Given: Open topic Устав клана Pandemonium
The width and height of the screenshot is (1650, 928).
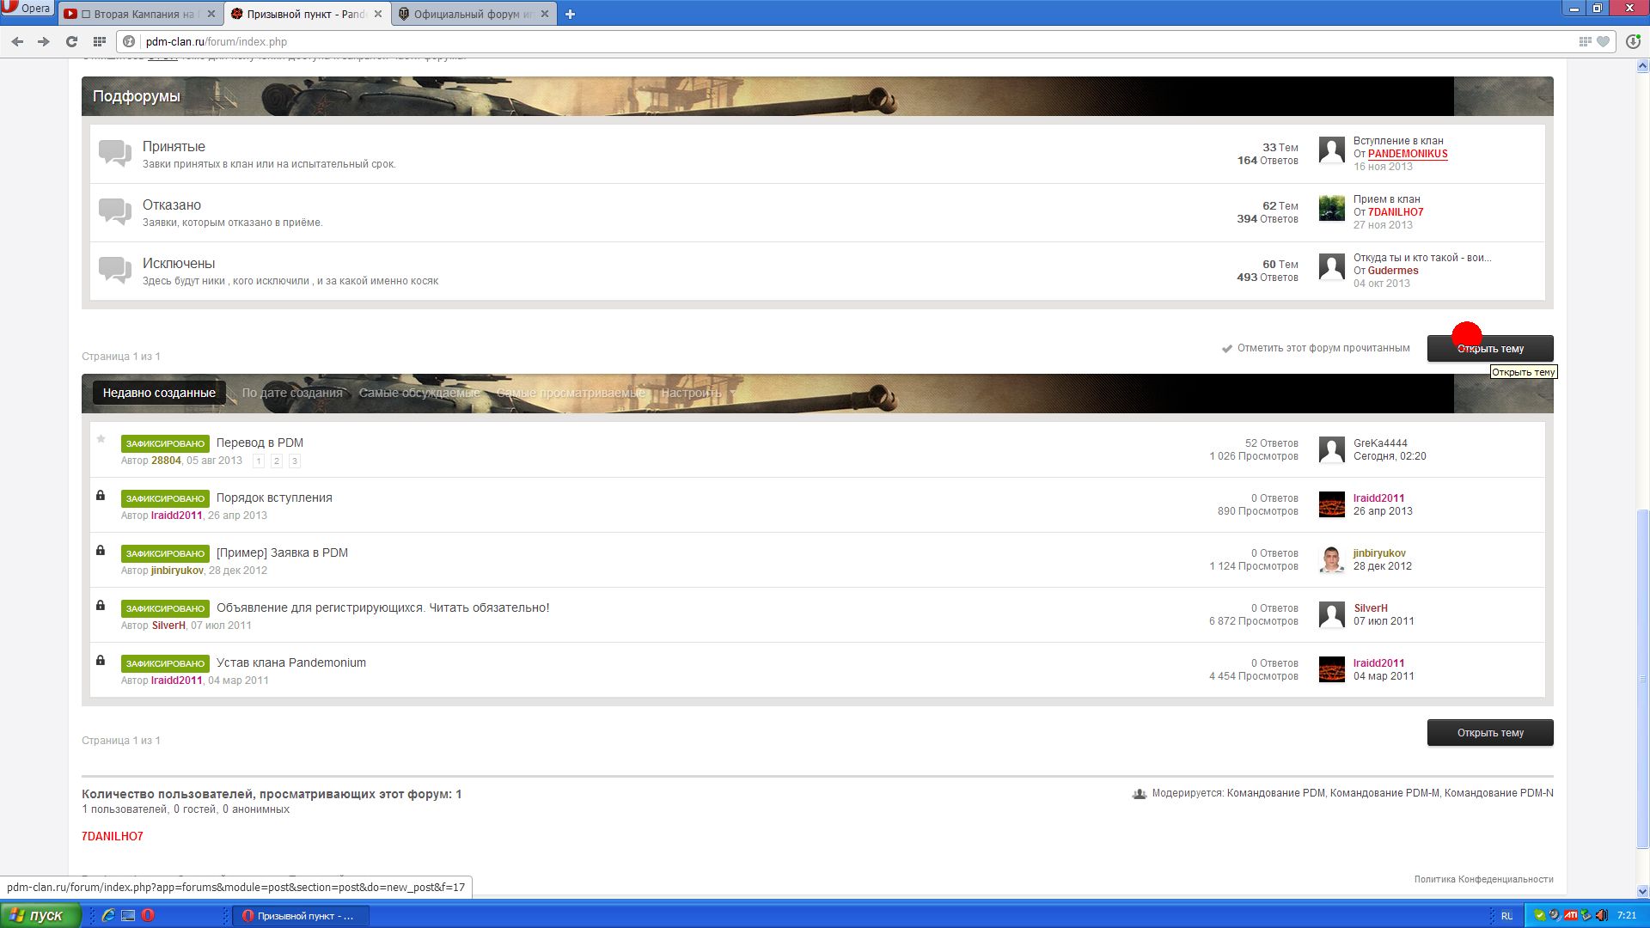Looking at the screenshot, I should coord(290,662).
